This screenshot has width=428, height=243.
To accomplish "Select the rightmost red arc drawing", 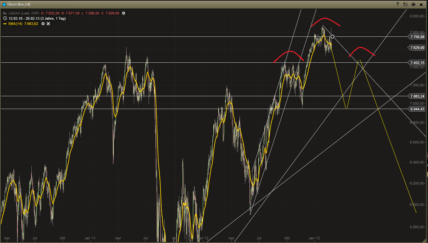I will click(362, 52).
